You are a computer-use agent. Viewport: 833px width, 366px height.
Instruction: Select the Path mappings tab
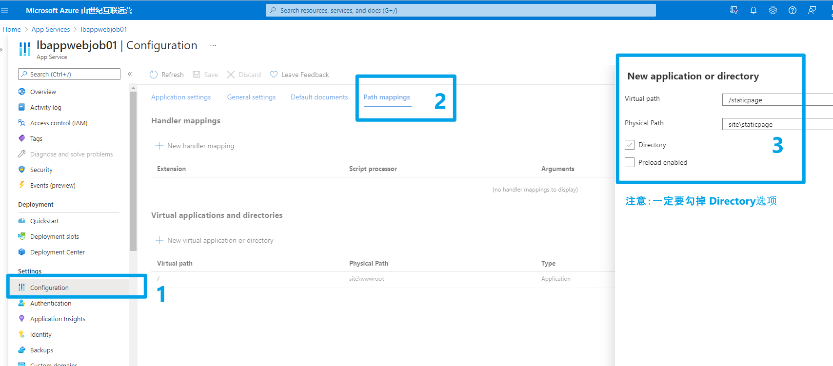(387, 97)
